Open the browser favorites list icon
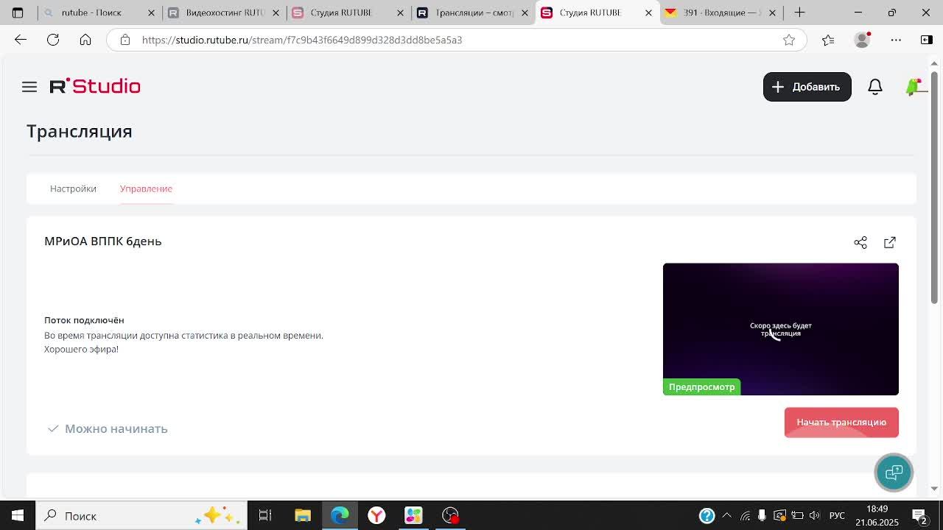The height and width of the screenshot is (530, 943). [828, 40]
